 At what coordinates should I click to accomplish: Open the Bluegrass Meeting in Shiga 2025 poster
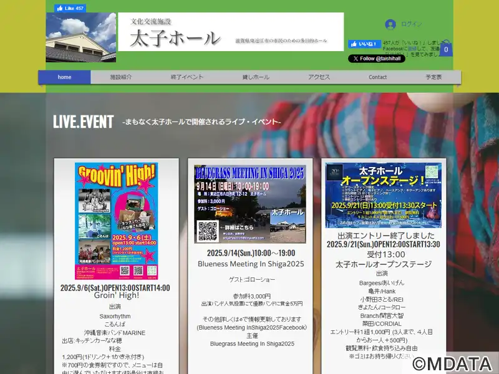click(x=250, y=204)
